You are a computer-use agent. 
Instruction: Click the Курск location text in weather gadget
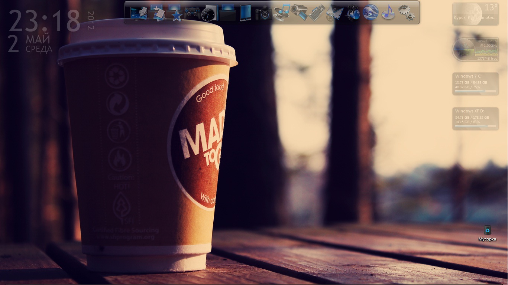(x=475, y=17)
